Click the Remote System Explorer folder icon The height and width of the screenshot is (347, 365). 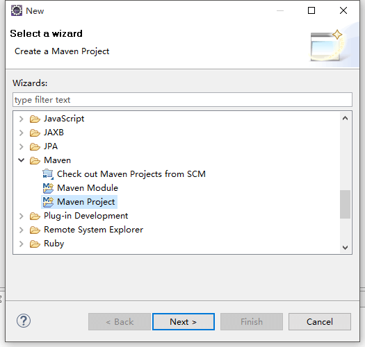[x=35, y=230]
